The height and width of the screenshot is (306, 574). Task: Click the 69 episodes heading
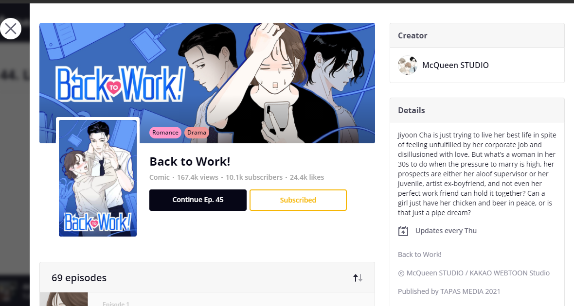(x=79, y=278)
